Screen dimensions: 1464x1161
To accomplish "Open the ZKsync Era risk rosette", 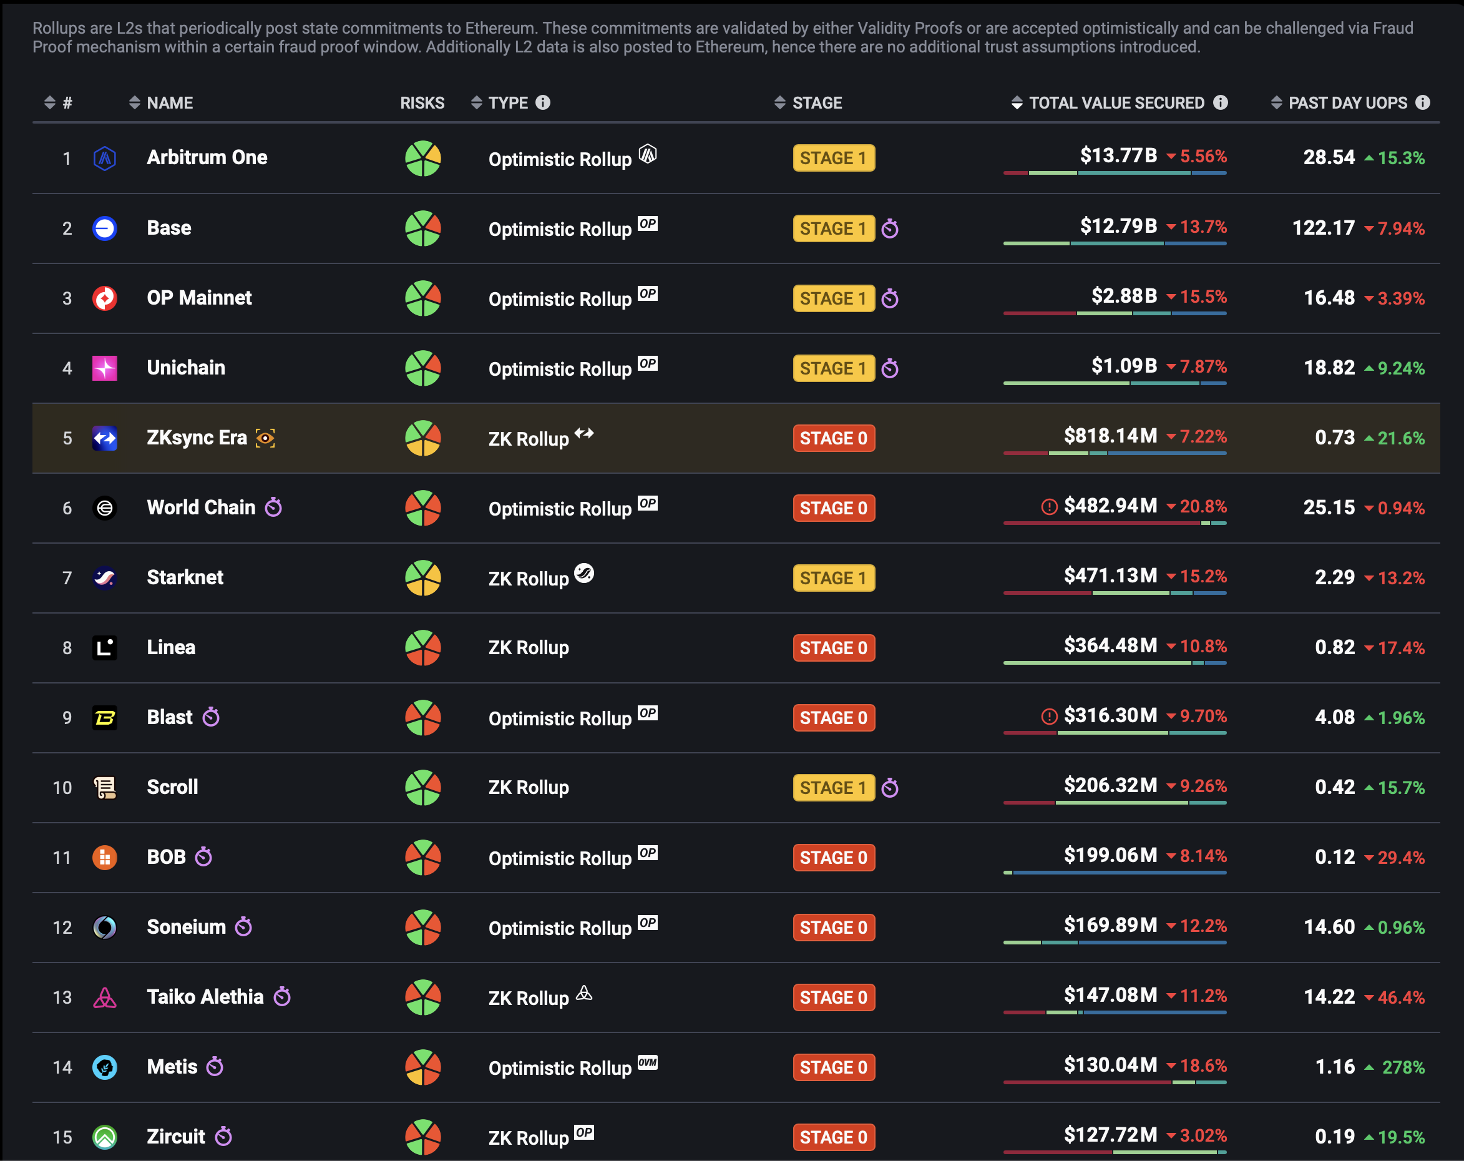I will tap(423, 438).
